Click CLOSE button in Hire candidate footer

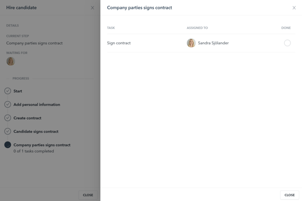pos(88,195)
